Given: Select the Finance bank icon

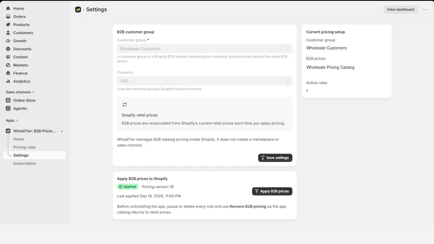Looking at the screenshot, I should tap(8, 73).
